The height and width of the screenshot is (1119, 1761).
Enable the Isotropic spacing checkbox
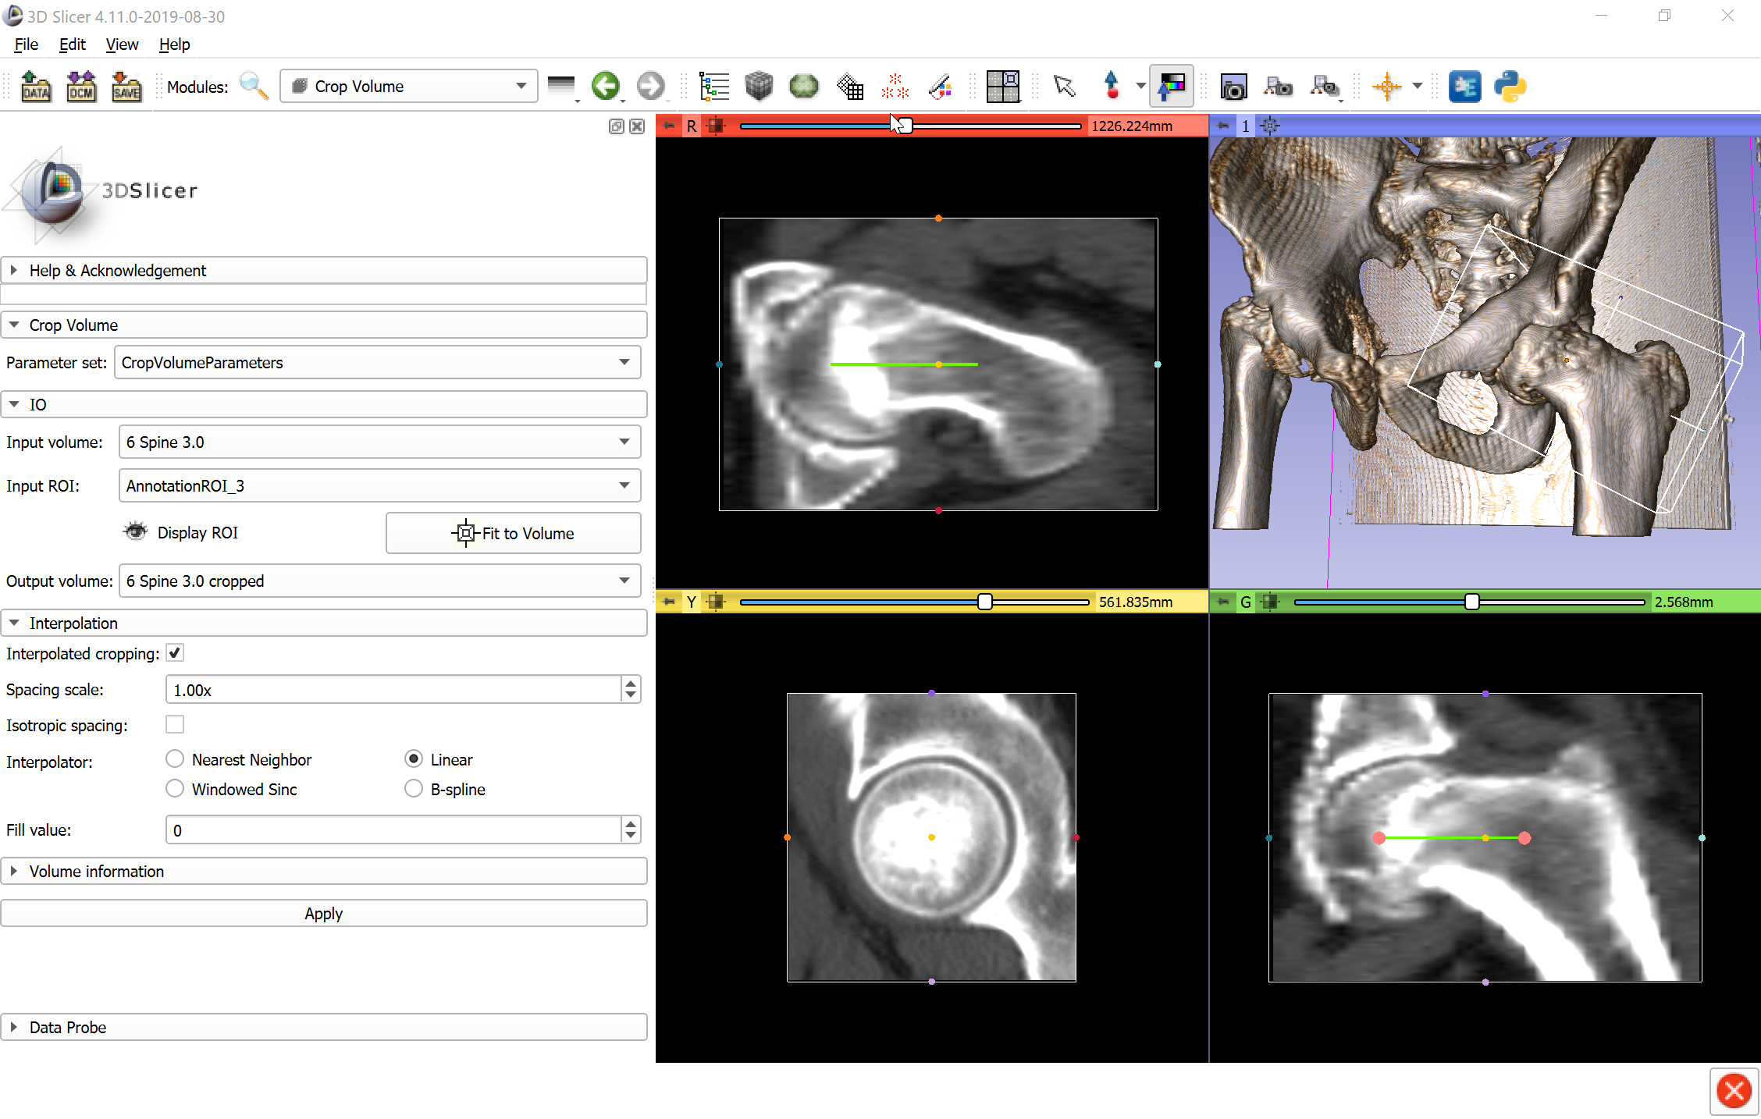coord(175,725)
